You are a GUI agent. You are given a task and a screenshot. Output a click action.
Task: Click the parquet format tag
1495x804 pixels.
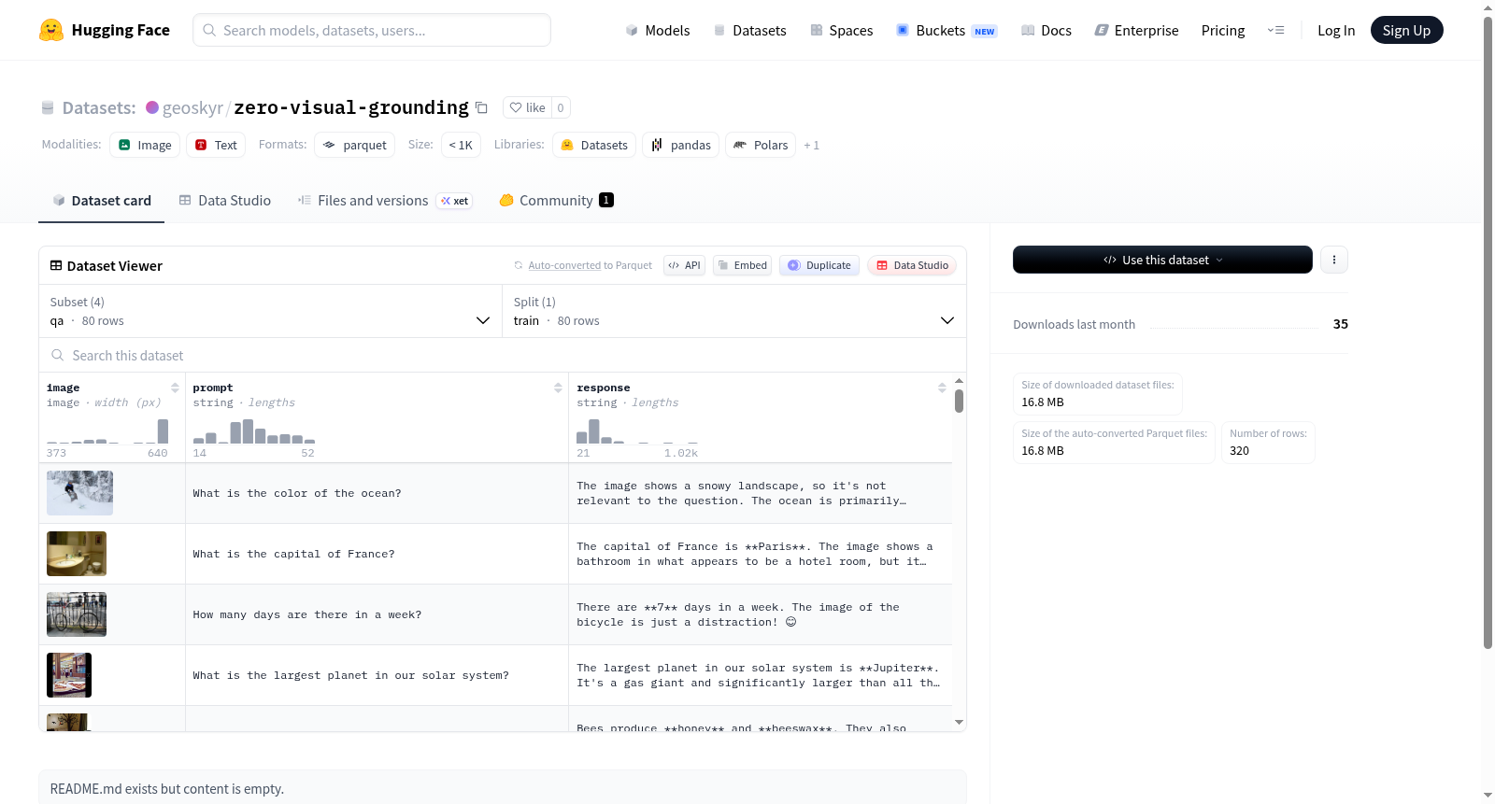point(354,145)
